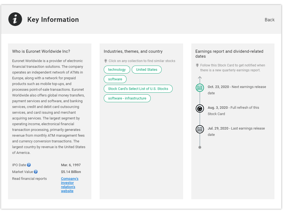The image size is (283, 211).
Task: Open Company's investor relation's website link
Action: tap(70, 185)
